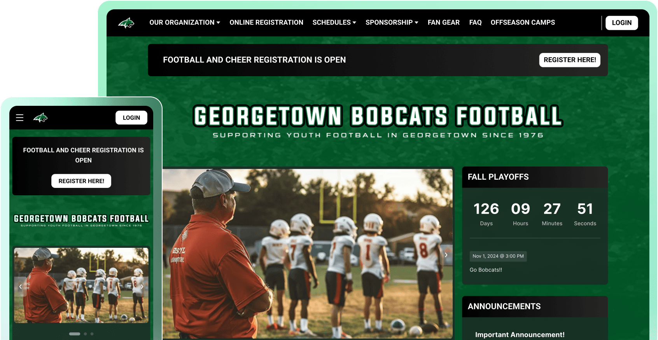Go to next slide in mobile carousel

[x=142, y=287]
